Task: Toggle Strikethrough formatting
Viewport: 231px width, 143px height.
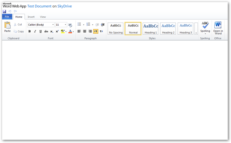Action: pyautogui.click(x=46, y=31)
